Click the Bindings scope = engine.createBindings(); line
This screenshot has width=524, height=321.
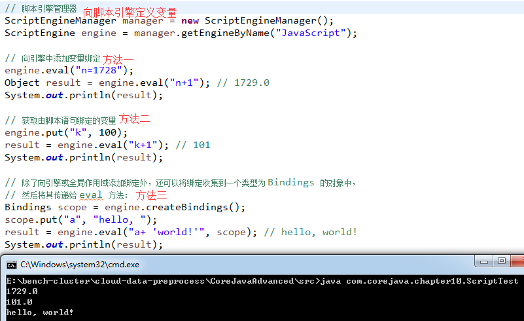tap(125, 208)
